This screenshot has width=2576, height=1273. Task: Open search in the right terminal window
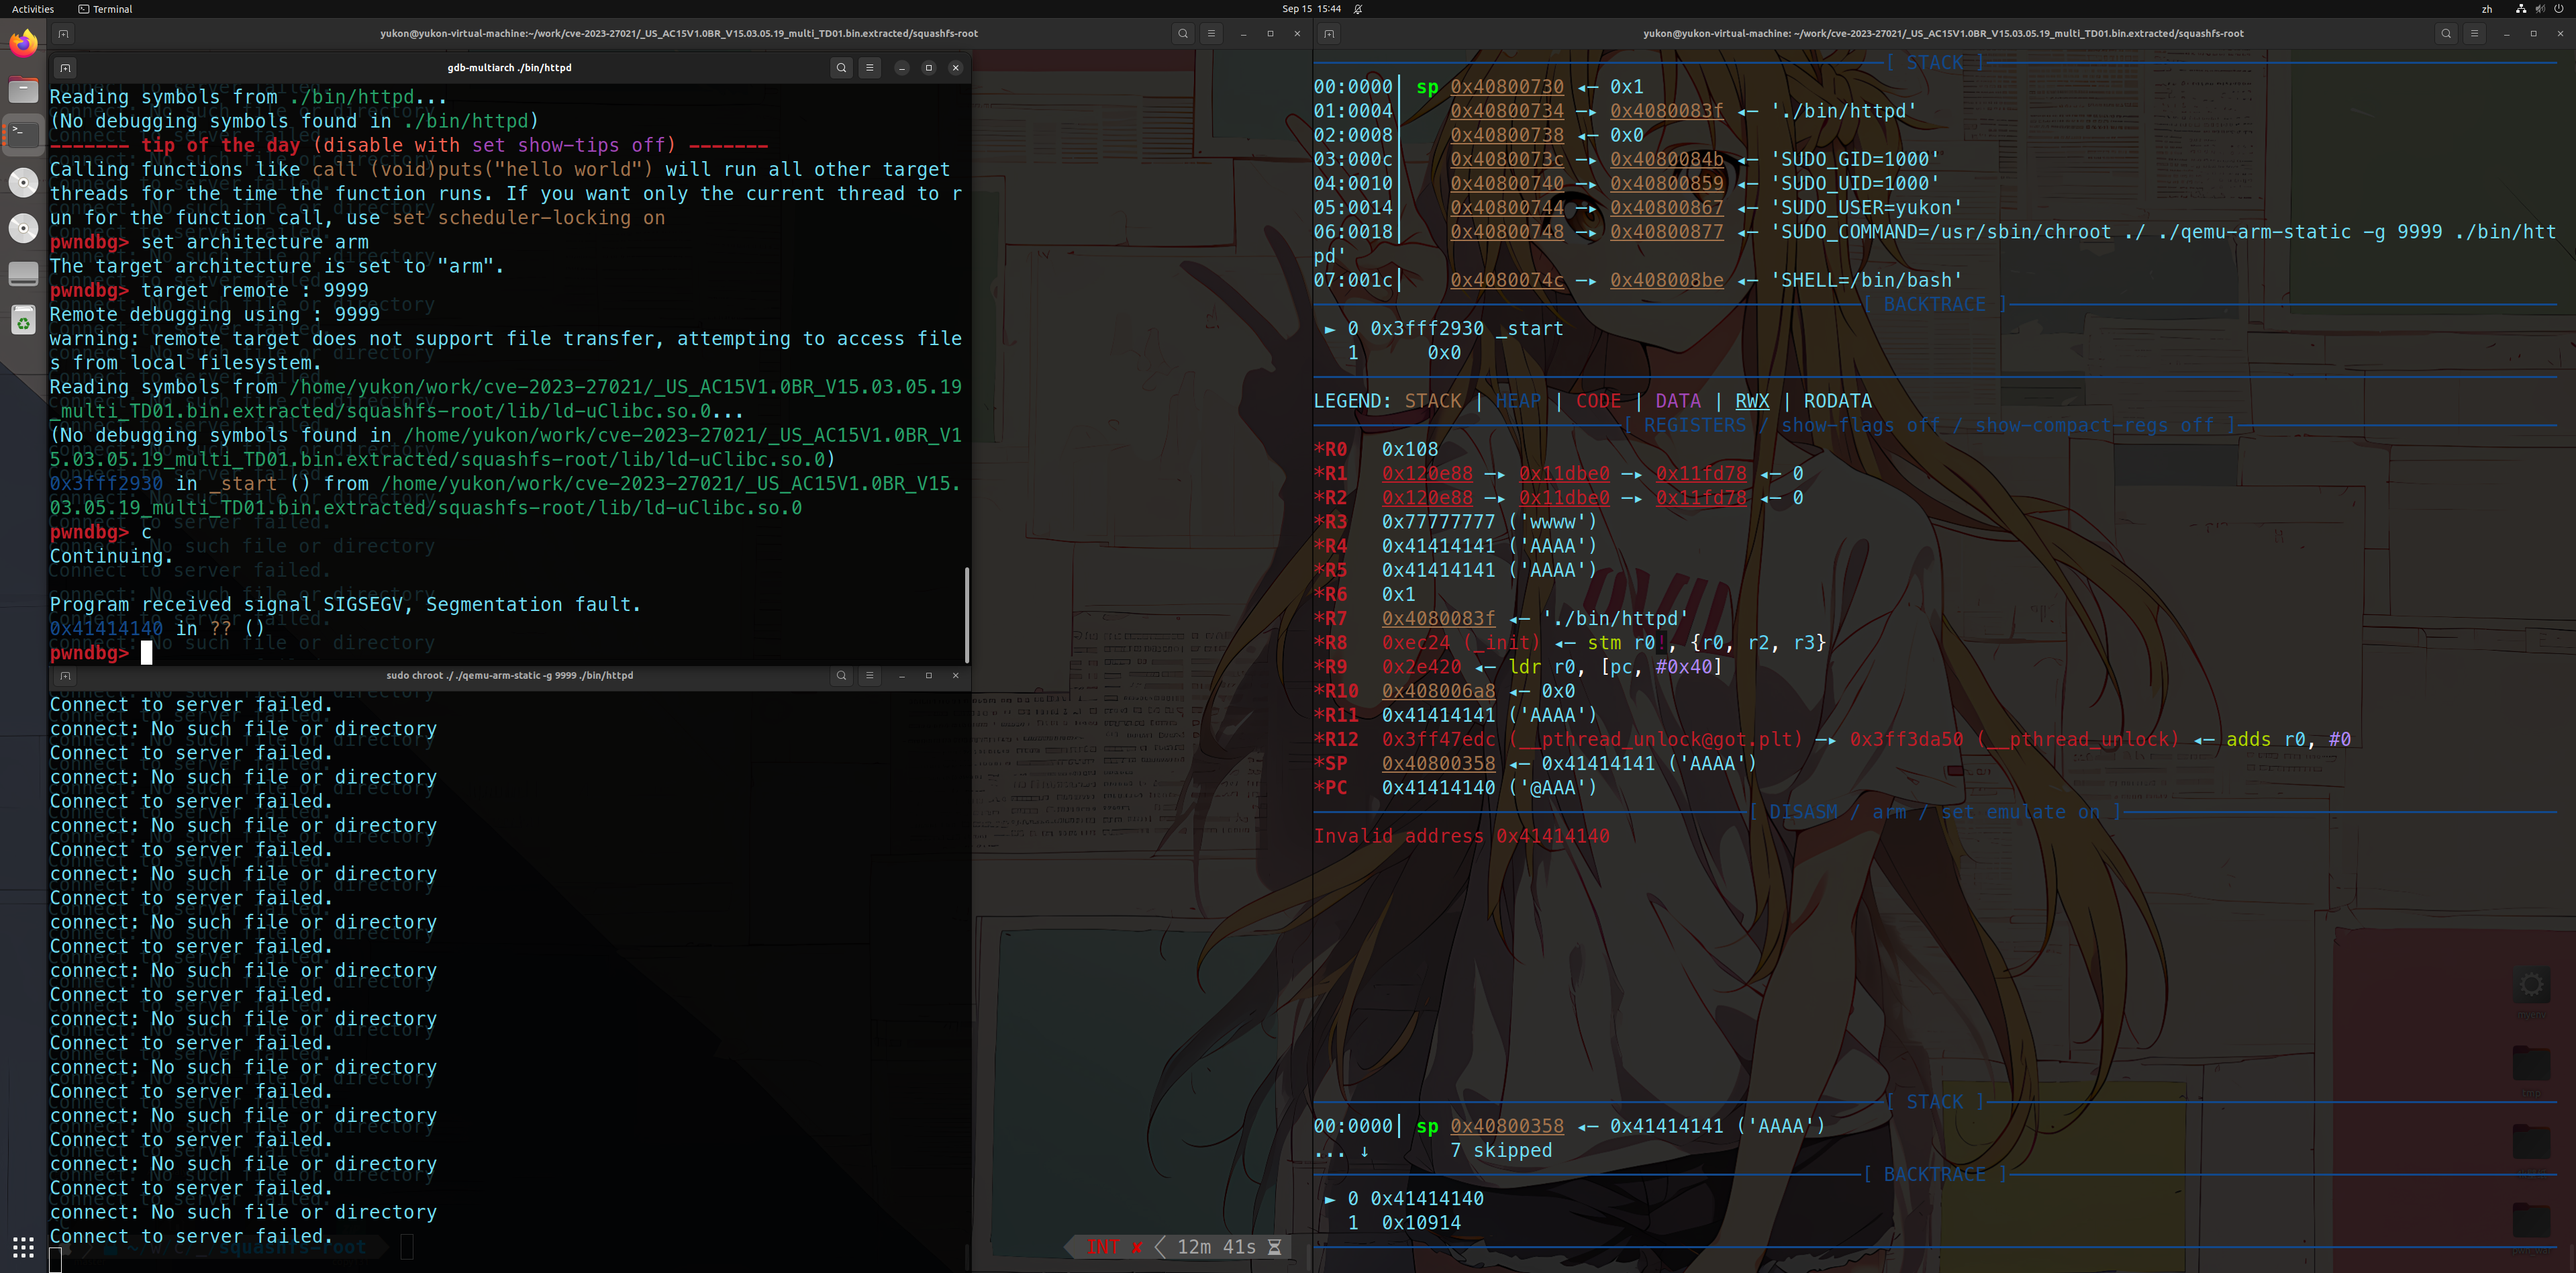tap(2446, 33)
